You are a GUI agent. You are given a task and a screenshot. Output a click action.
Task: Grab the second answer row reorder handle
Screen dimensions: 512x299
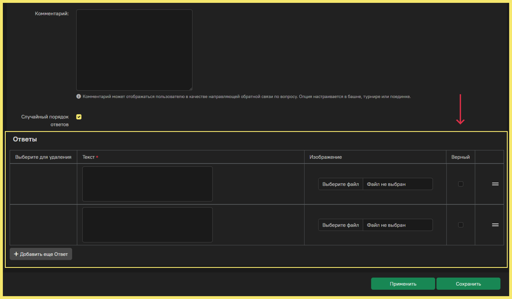point(495,225)
